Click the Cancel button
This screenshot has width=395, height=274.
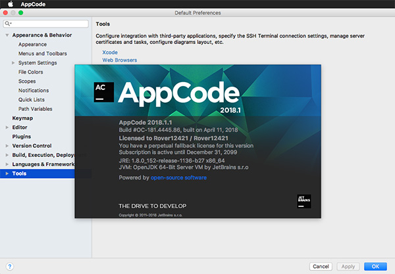[321, 267]
